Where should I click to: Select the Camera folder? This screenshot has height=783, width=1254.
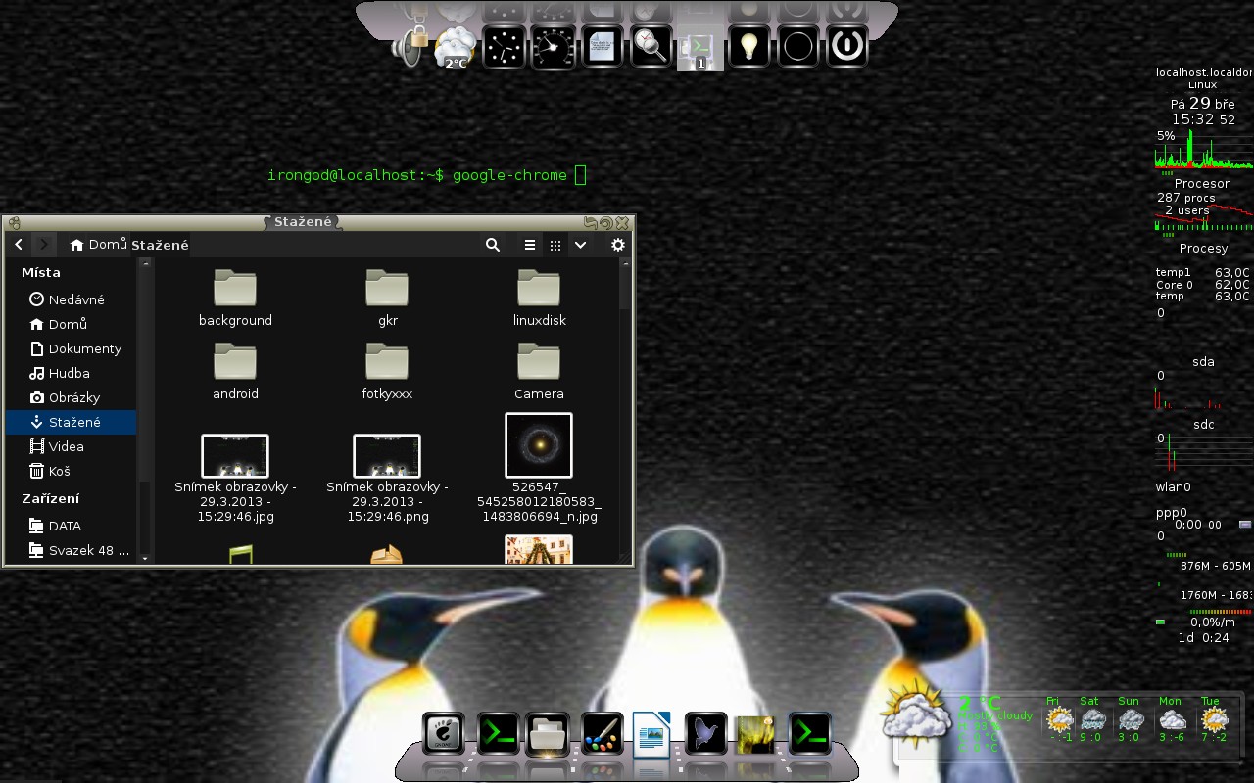coord(539,372)
